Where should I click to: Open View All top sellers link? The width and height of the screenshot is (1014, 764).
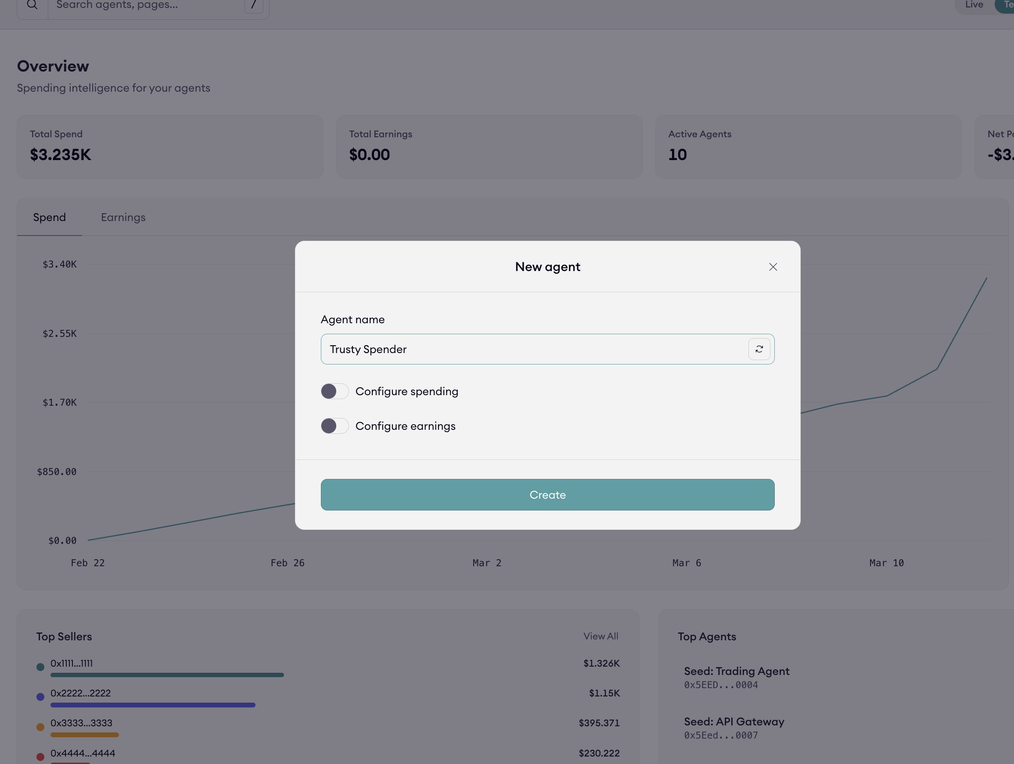click(x=600, y=636)
